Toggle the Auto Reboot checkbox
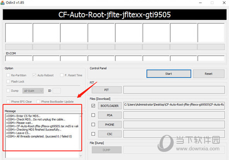Viewport: 229px width, 160px height. (34, 75)
